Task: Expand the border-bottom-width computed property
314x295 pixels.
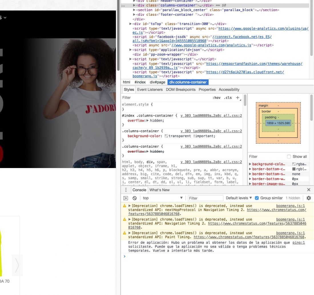Action: coord(250,179)
